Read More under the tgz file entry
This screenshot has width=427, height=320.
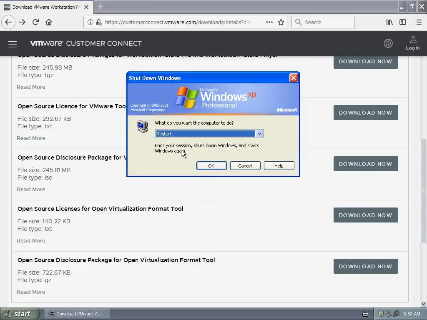pos(31,87)
